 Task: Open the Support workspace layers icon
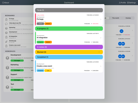[x=7, y=77]
